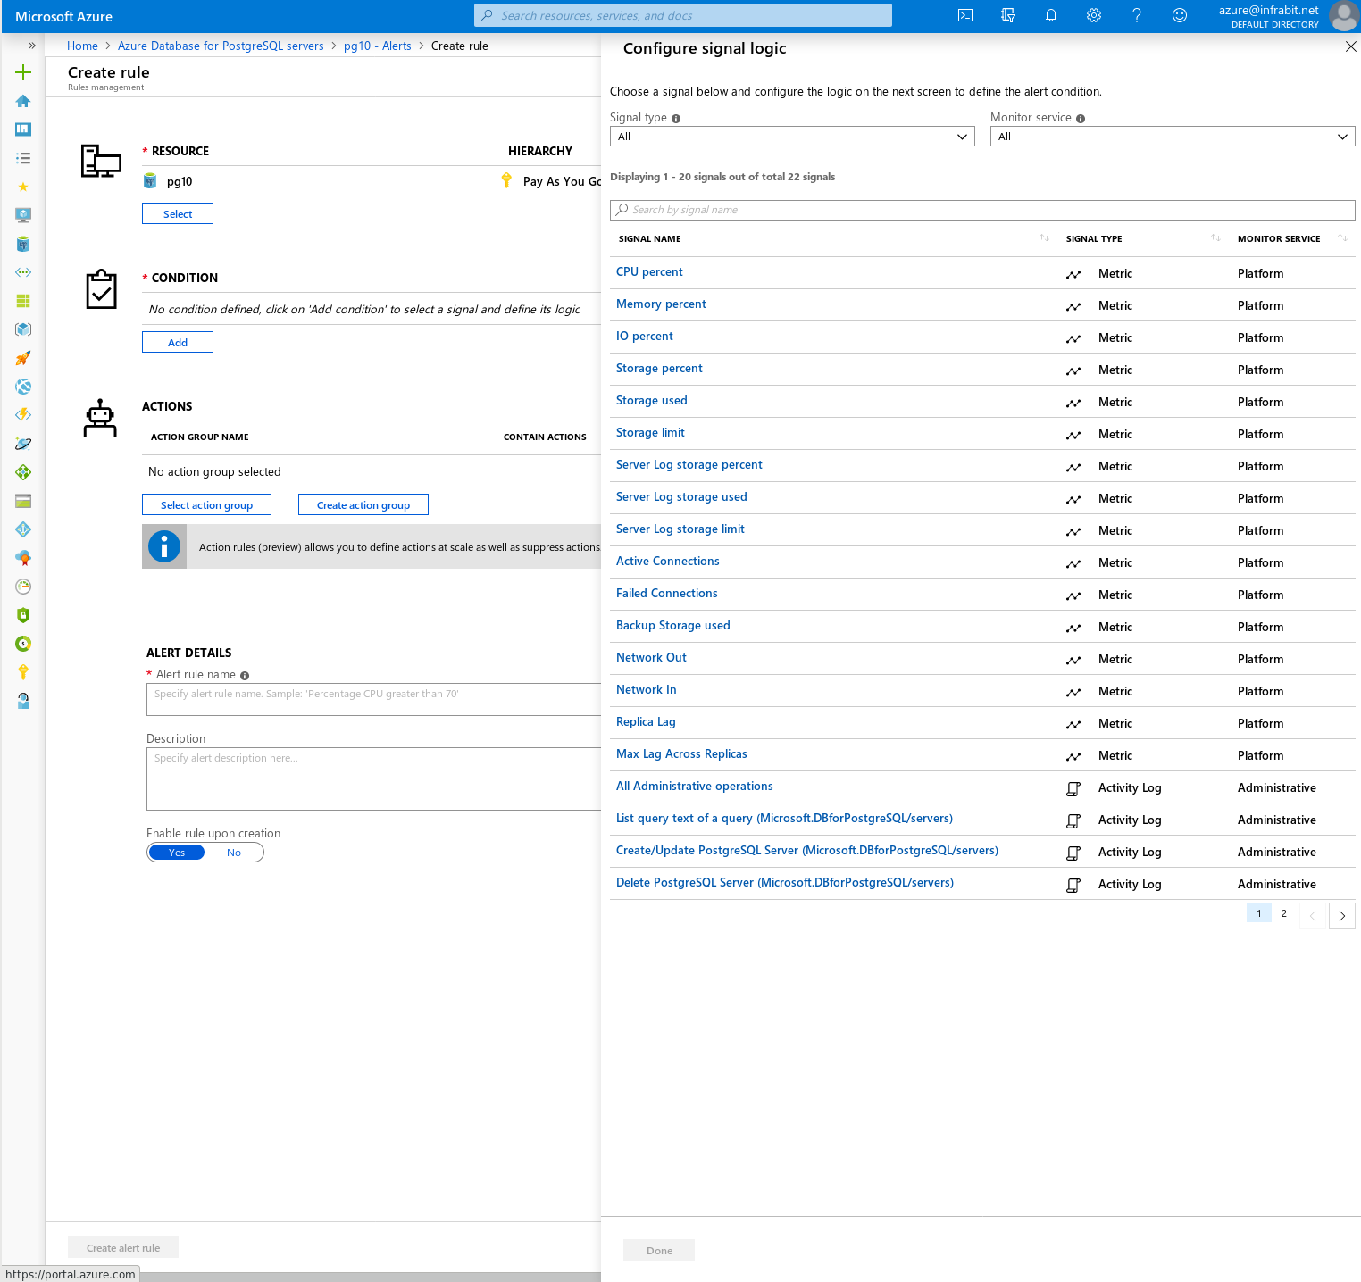The height and width of the screenshot is (1282, 1361).
Task: Sort by Monitor Service column arrows
Action: pos(1342,237)
